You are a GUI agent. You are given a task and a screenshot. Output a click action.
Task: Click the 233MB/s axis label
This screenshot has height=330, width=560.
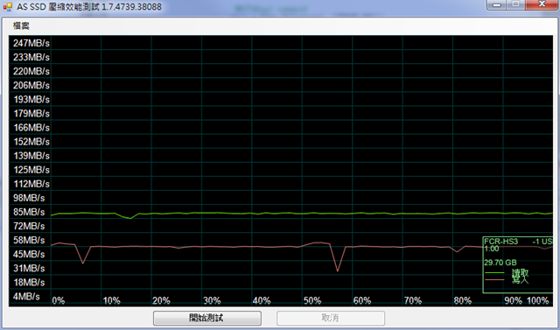click(x=31, y=57)
